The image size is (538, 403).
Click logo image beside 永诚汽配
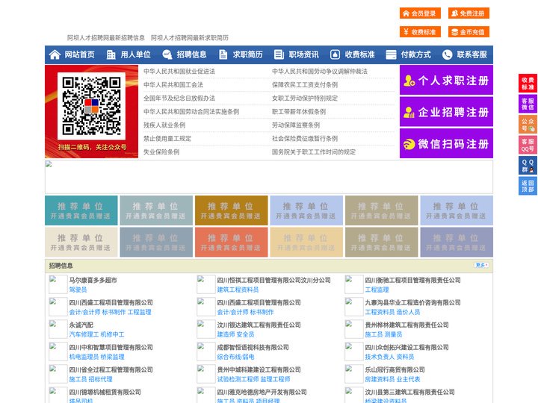58,329
